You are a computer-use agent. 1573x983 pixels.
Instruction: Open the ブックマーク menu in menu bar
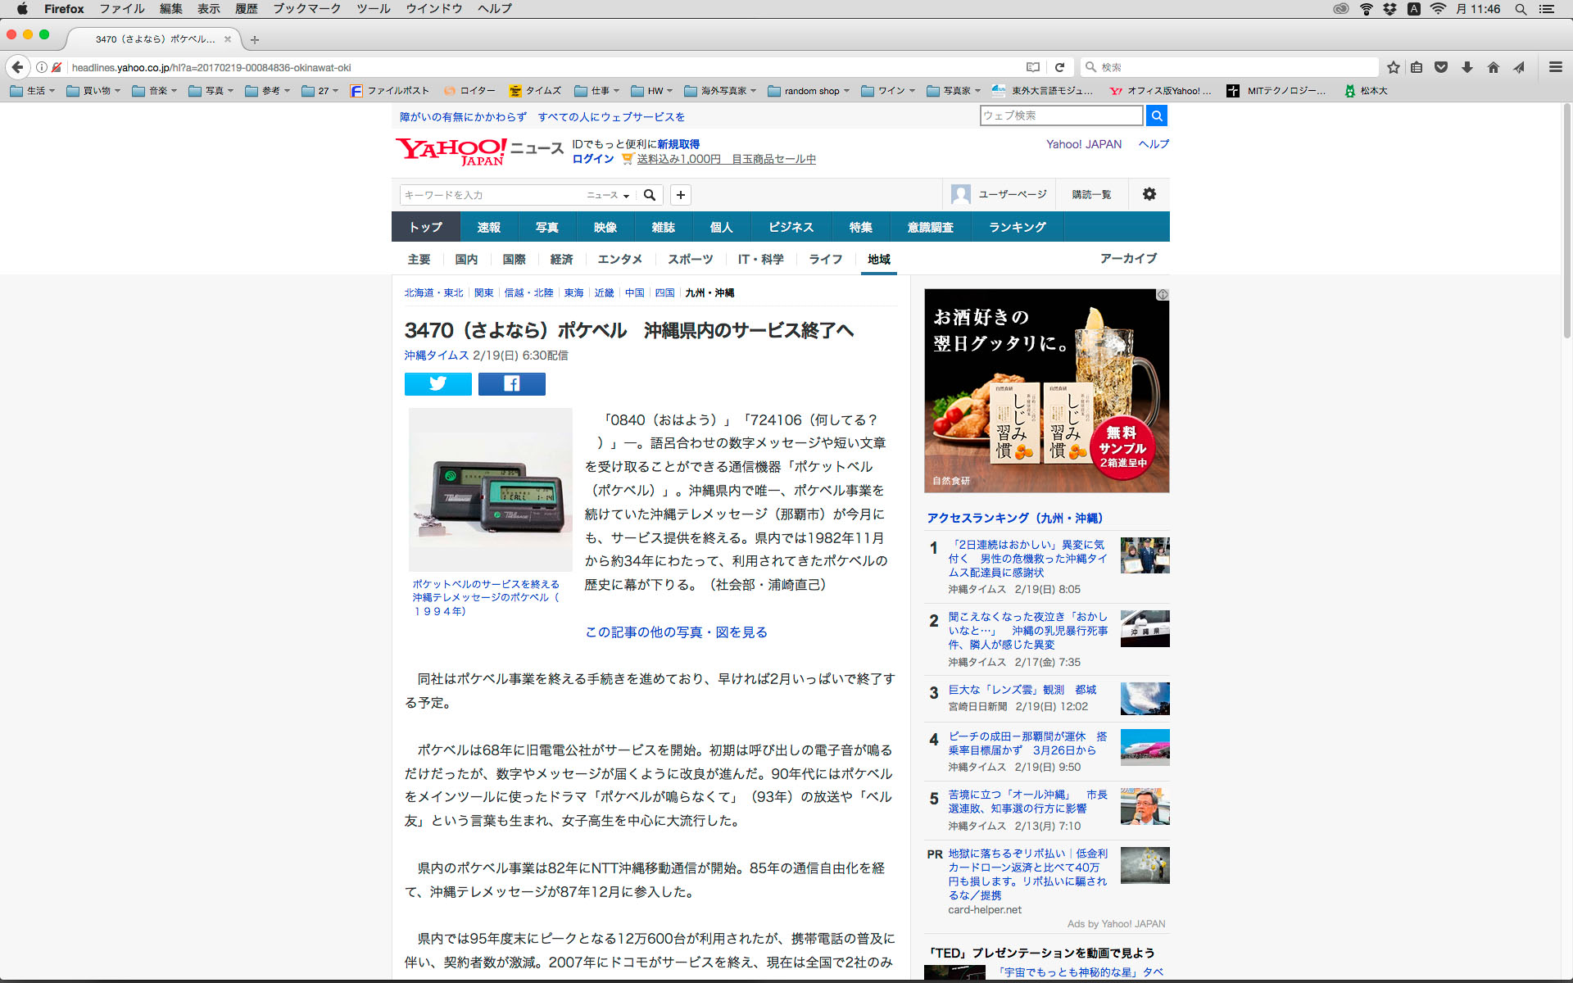(x=306, y=9)
